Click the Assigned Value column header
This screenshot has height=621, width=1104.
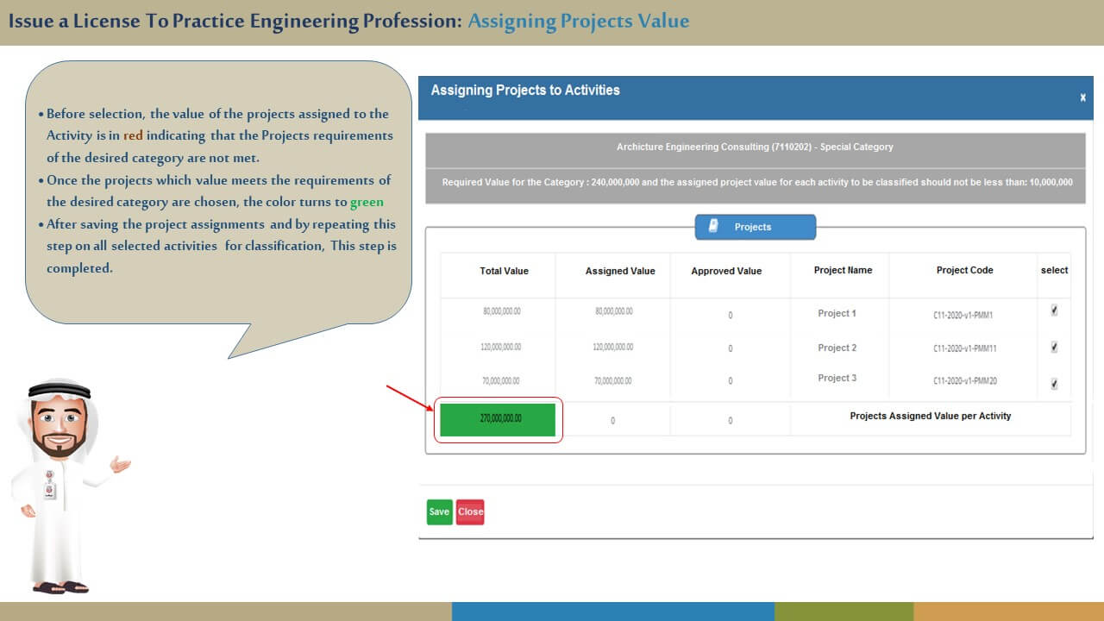(619, 271)
